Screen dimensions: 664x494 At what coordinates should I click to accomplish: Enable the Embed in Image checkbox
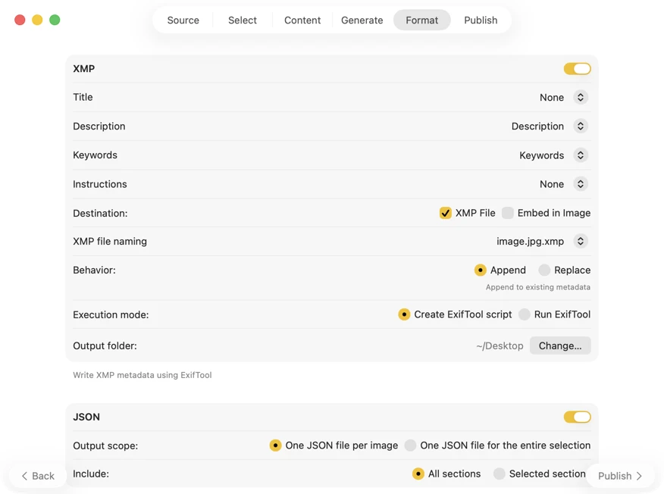(x=508, y=213)
